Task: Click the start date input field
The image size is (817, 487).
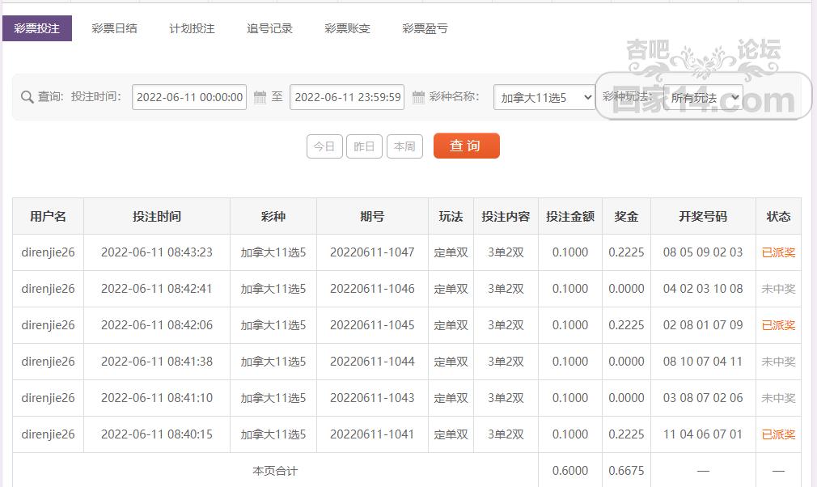Action: tap(189, 97)
